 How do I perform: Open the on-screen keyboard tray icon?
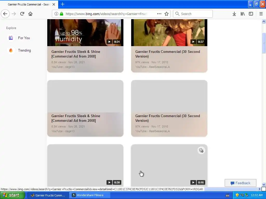click(228, 195)
